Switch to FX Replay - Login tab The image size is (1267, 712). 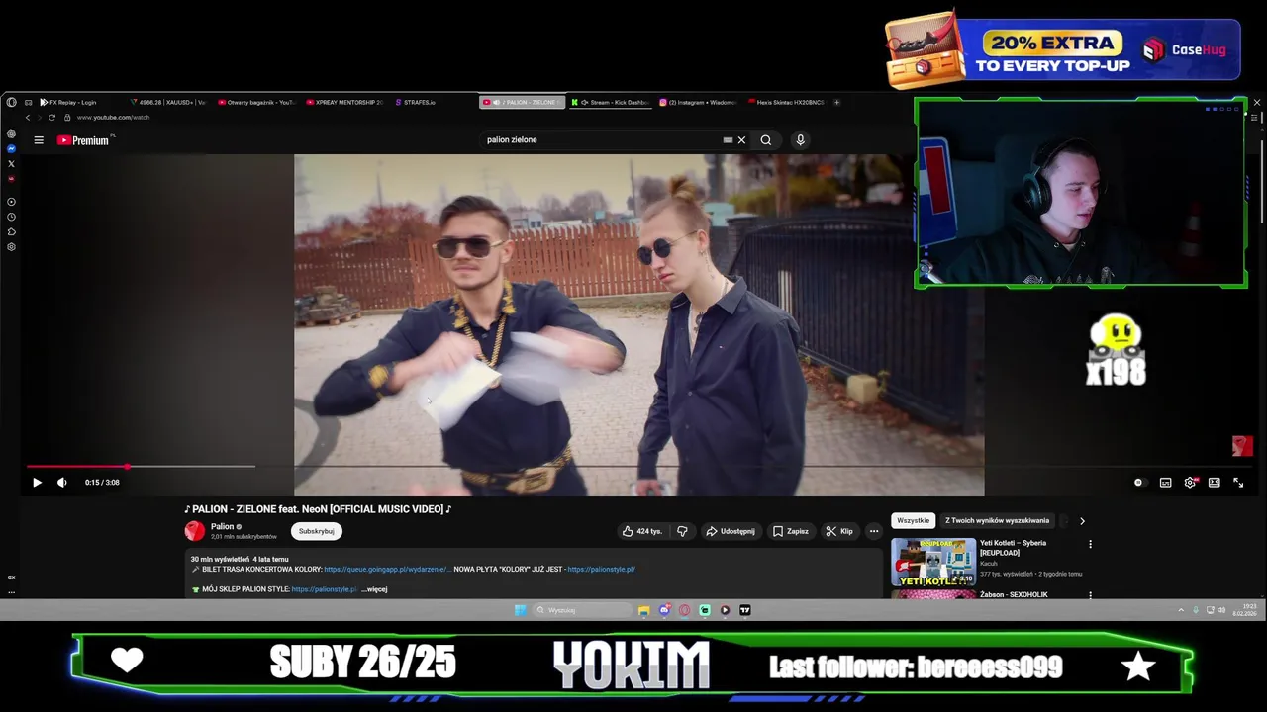coord(69,102)
